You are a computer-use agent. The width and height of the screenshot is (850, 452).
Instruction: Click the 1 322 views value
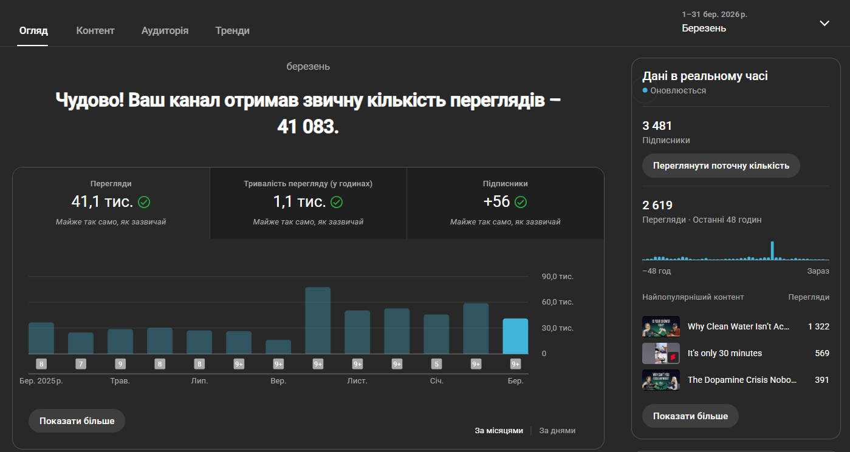click(818, 326)
